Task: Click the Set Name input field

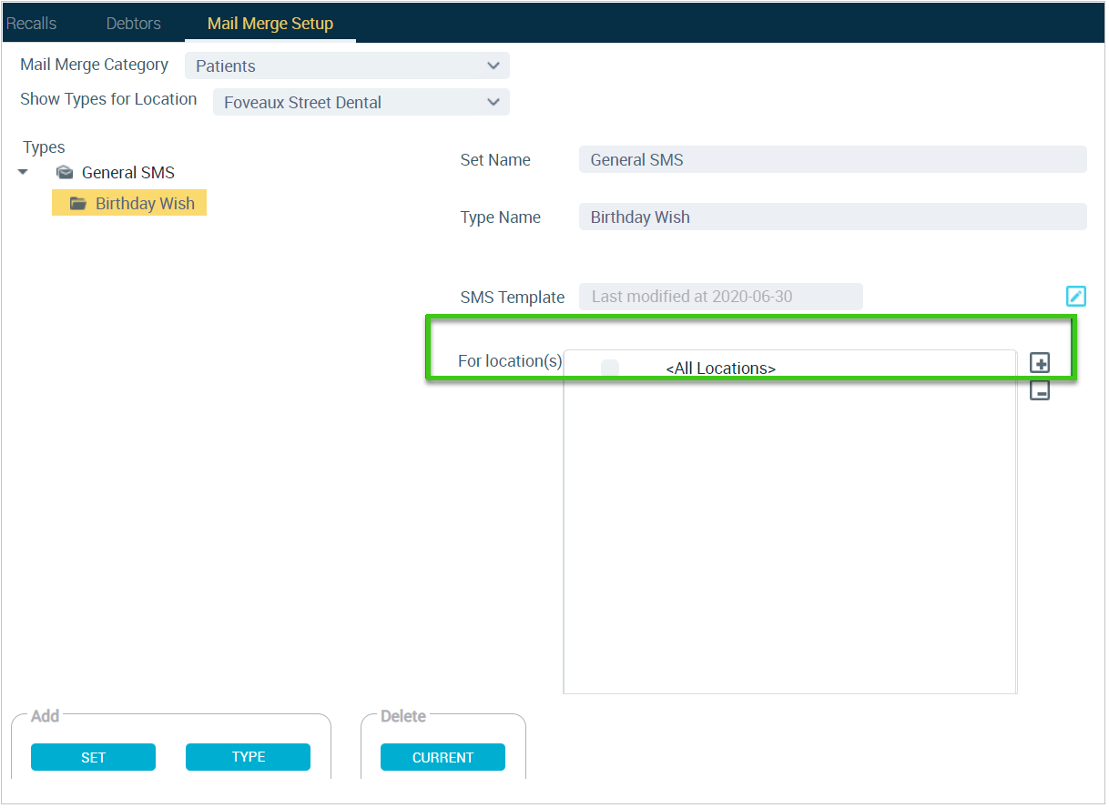Action: pyautogui.click(x=833, y=159)
